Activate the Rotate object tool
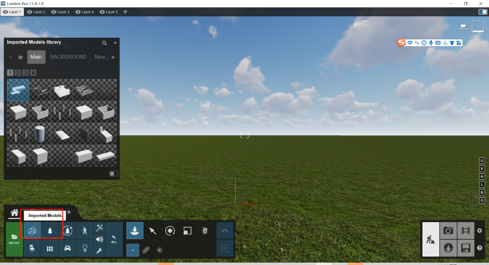The image size is (489, 265). pyautogui.click(x=170, y=231)
